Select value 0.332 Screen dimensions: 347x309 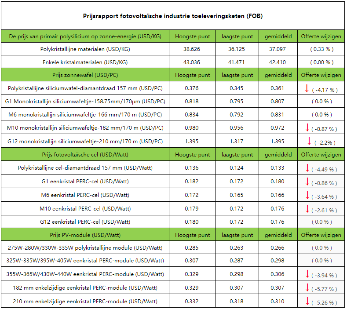click(x=192, y=302)
